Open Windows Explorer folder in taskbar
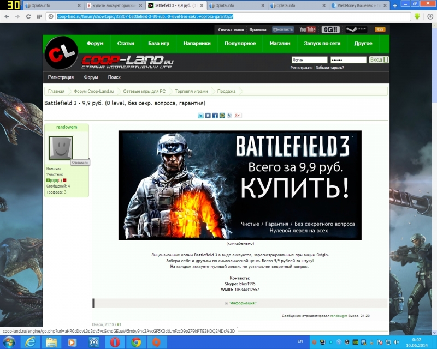The image size is (437, 349). [x=51, y=342]
